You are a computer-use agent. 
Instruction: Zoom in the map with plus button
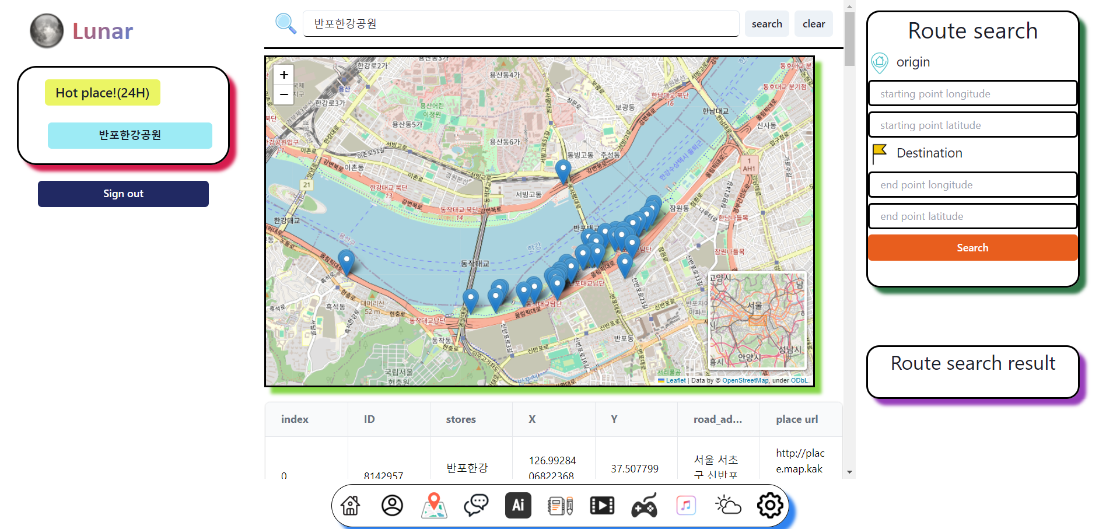pos(284,75)
